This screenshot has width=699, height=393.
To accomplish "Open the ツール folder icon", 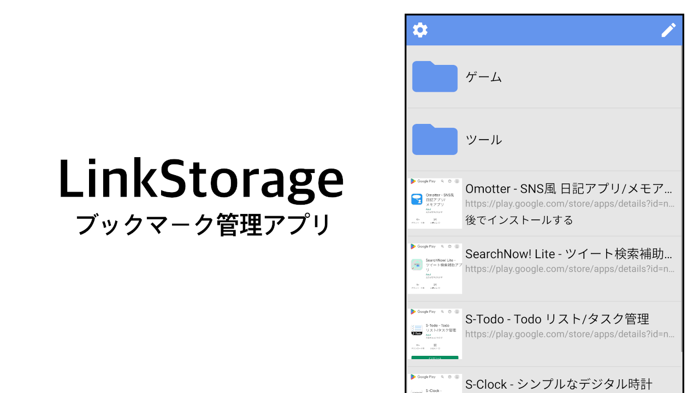I will (x=435, y=140).
